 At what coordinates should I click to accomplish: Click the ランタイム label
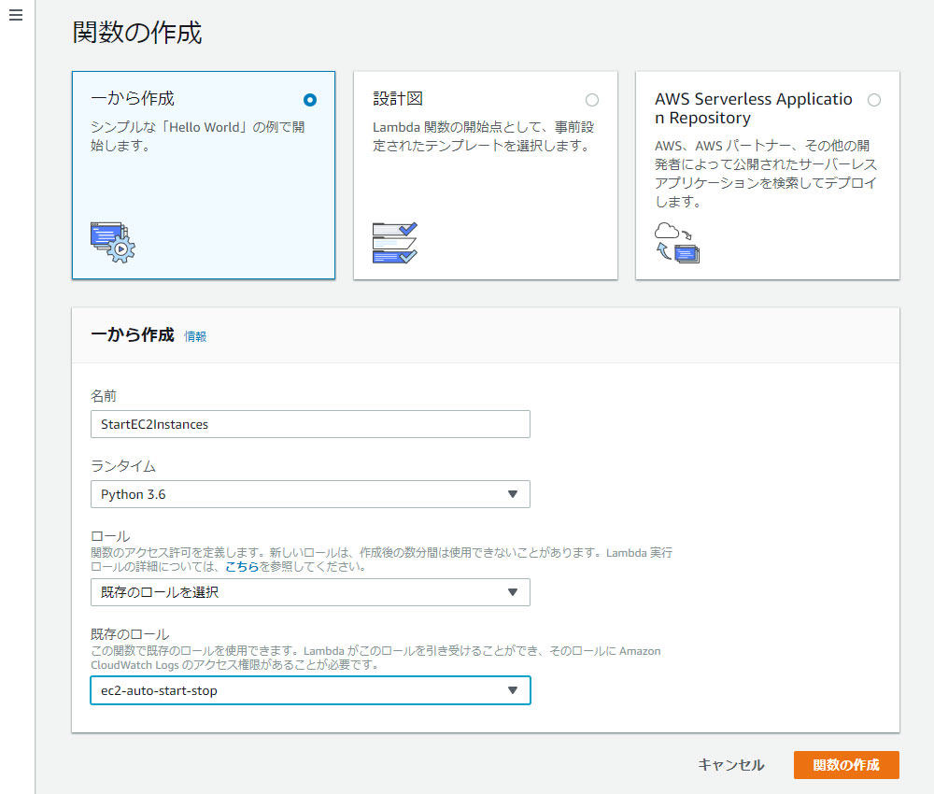tap(123, 466)
